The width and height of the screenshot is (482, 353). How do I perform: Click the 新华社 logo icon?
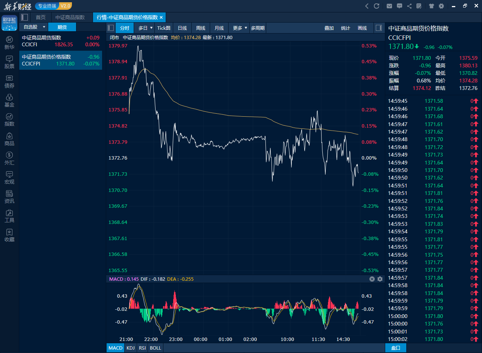pyautogui.click(x=9, y=23)
